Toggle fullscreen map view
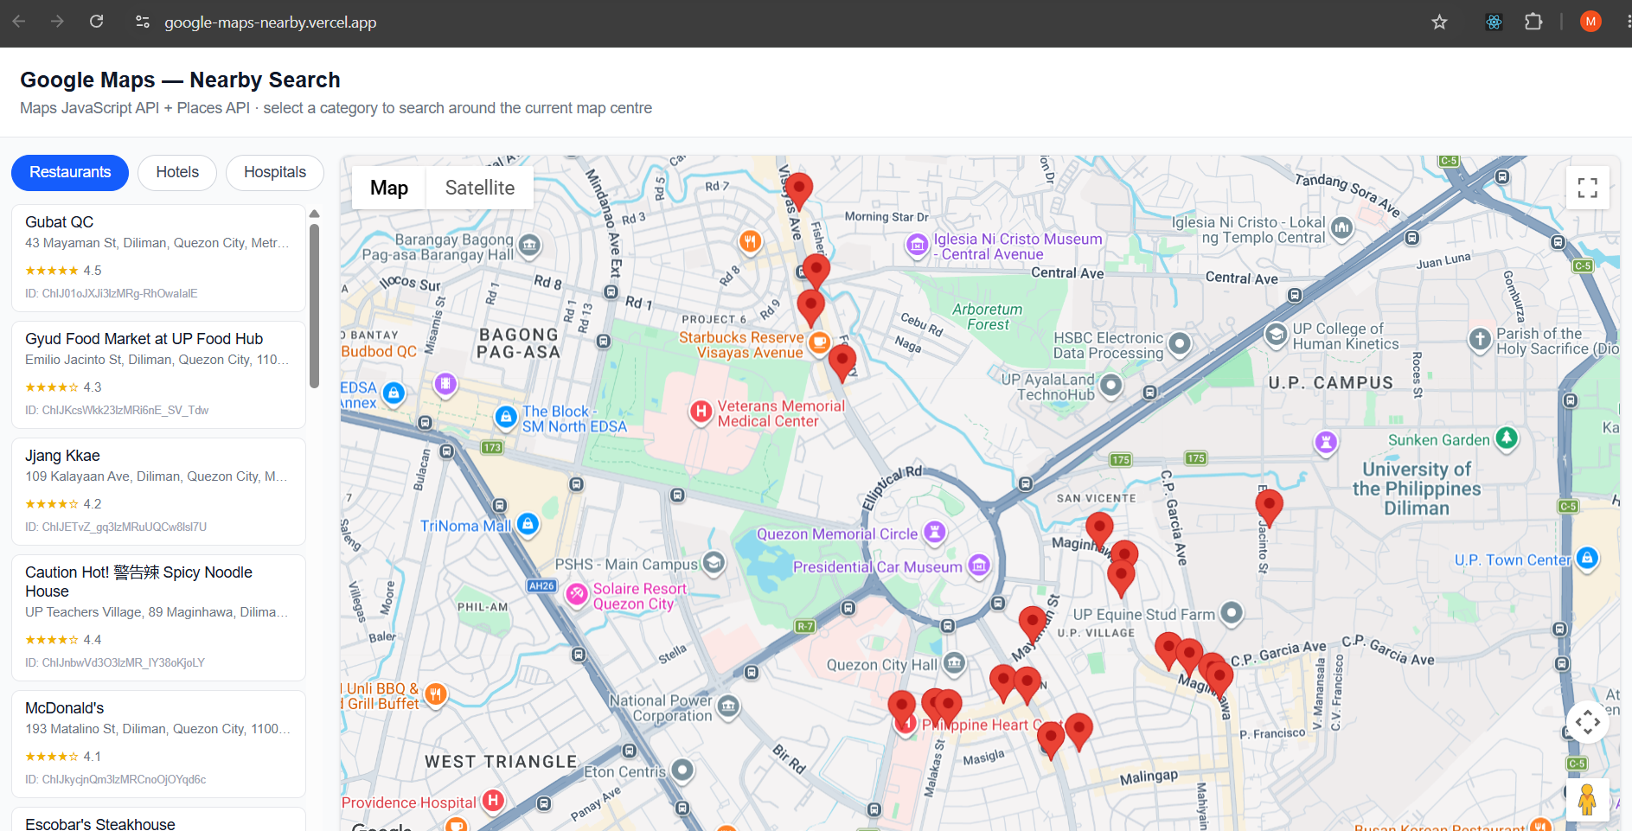The image size is (1632, 831). coord(1587,188)
